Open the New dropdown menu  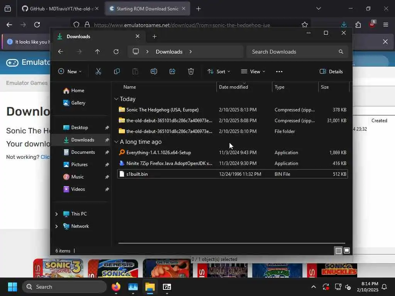(x=70, y=71)
